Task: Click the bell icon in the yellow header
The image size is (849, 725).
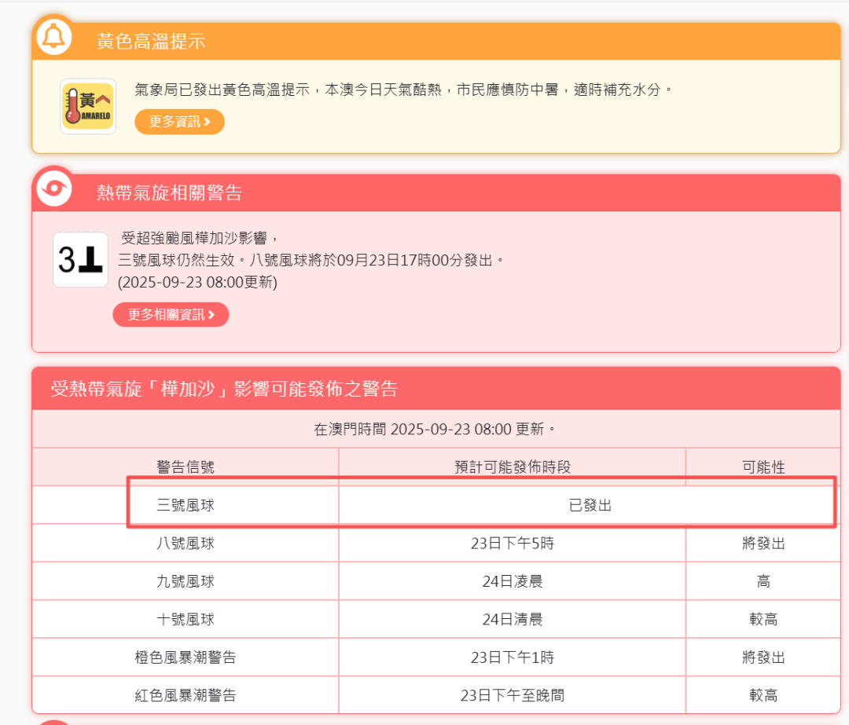Action: pyautogui.click(x=53, y=37)
